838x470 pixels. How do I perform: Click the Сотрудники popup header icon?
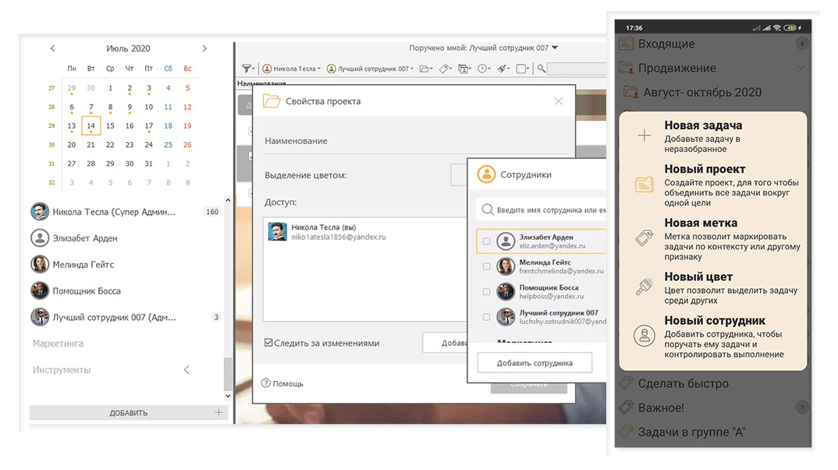486,174
